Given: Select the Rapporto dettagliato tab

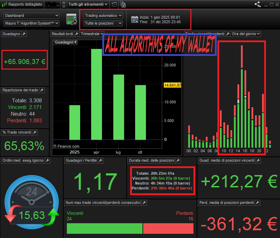Looking at the screenshot, I should pos(25,5).
